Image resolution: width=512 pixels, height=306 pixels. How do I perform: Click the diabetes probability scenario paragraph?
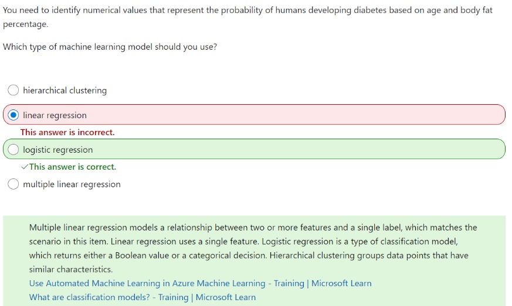point(247,17)
